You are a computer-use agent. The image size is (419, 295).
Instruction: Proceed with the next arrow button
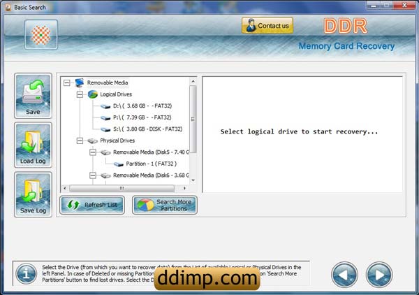(x=379, y=275)
